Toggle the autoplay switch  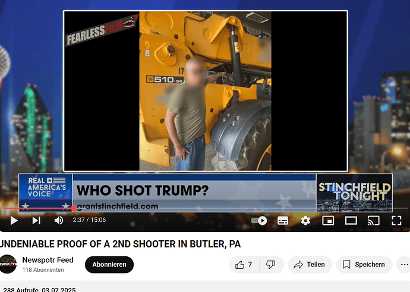coord(259,221)
